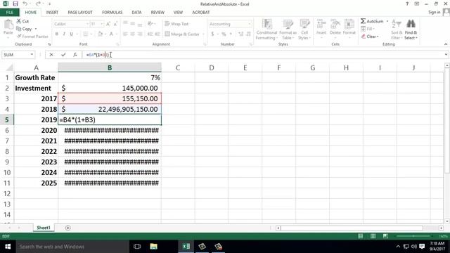This screenshot has height=253, width=450.
Task: Switch to VIEW ribbon tab
Action: 178,13
